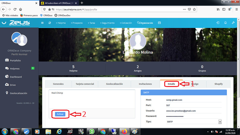This screenshot has height=135, width=240.
Task: Open the Shopify tab
Action: (x=218, y=84)
